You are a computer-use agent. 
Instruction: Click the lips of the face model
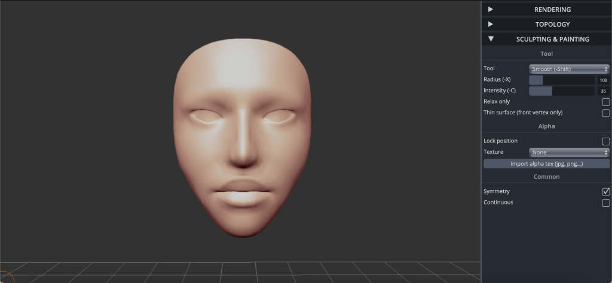[x=242, y=192]
